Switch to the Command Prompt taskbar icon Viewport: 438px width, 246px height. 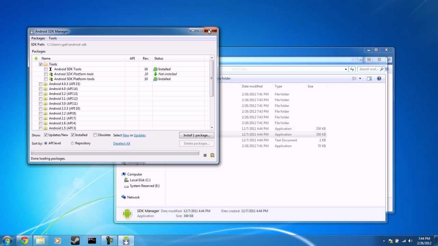click(x=92, y=241)
